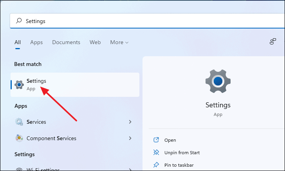Click the Settings title in preview pane
Screen dimensions: 285x171
coord(218,105)
